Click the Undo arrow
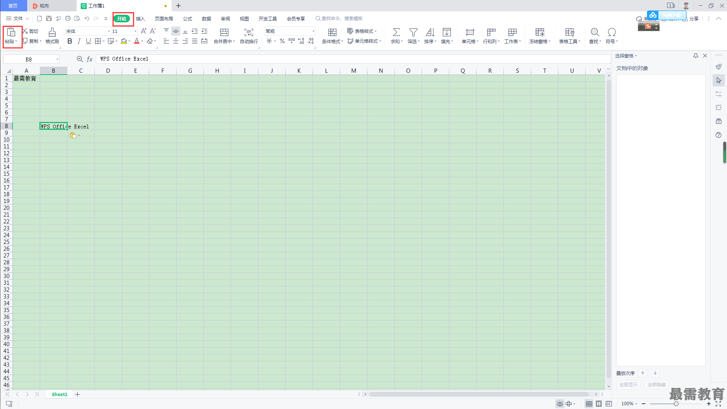Viewport: 727px width, 409px height. click(x=87, y=19)
